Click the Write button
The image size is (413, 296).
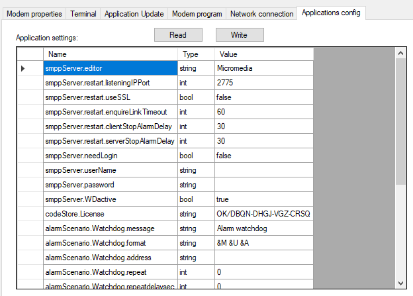click(x=240, y=35)
